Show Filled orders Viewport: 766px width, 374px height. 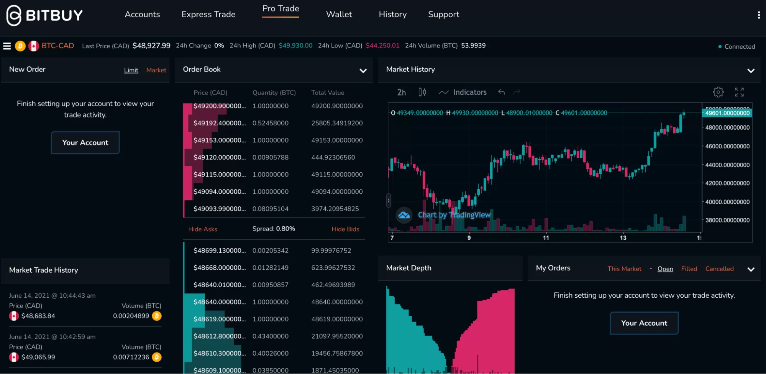point(689,269)
